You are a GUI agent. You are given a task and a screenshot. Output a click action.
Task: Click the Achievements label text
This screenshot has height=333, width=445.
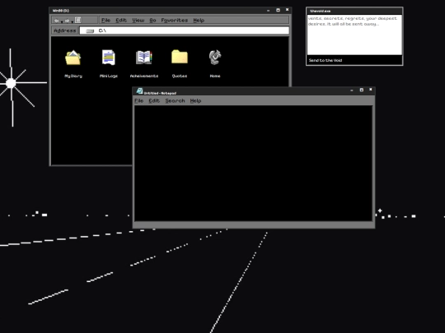[x=144, y=76]
